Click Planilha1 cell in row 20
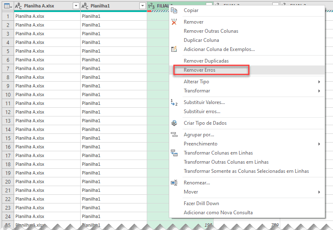Viewport: 333px width, 230px height. click(x=113, y=182)
